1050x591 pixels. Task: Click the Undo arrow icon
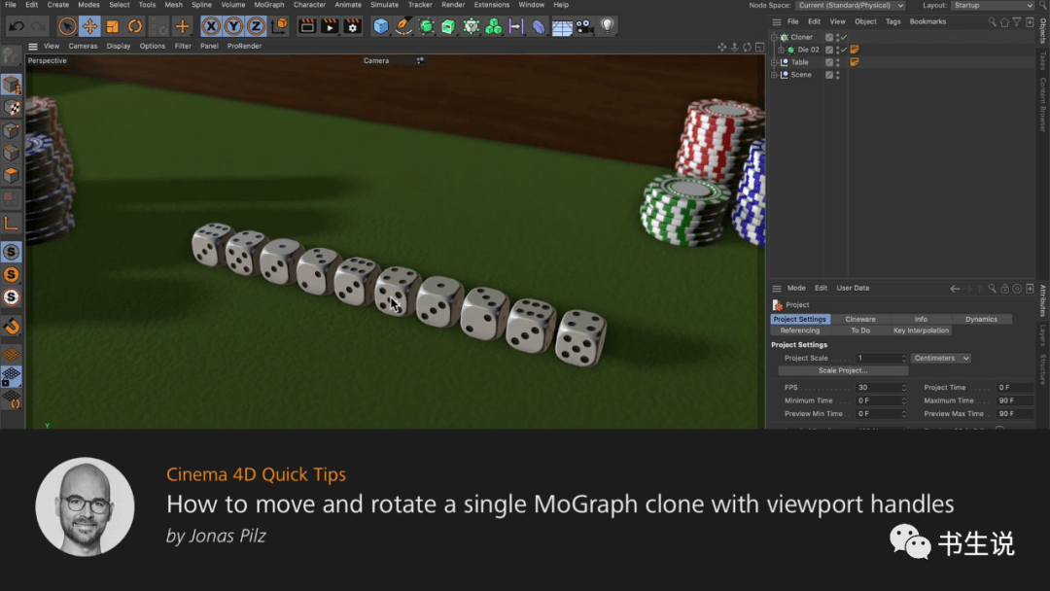pyautogui.click(x=17, y=27)
